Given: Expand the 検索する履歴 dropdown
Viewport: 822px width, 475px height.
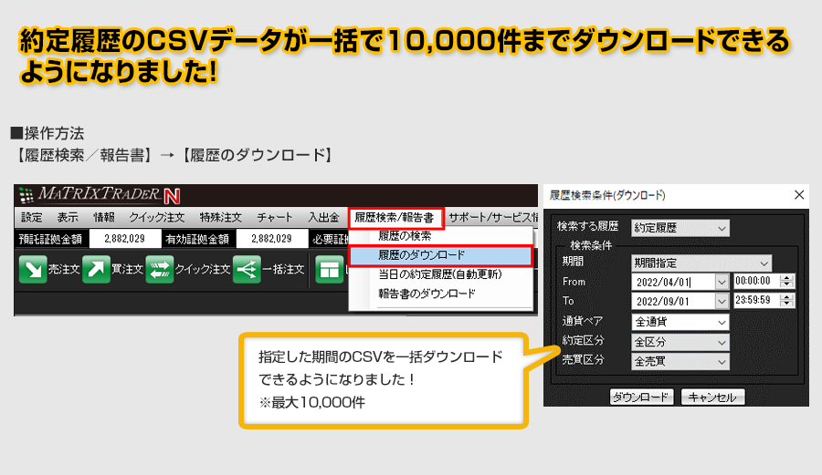Looking at the screenshot, I should pos(722,228).
